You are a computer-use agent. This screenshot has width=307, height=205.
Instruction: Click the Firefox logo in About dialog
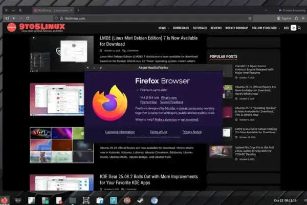pyautogui.click(x=110, y=103)
